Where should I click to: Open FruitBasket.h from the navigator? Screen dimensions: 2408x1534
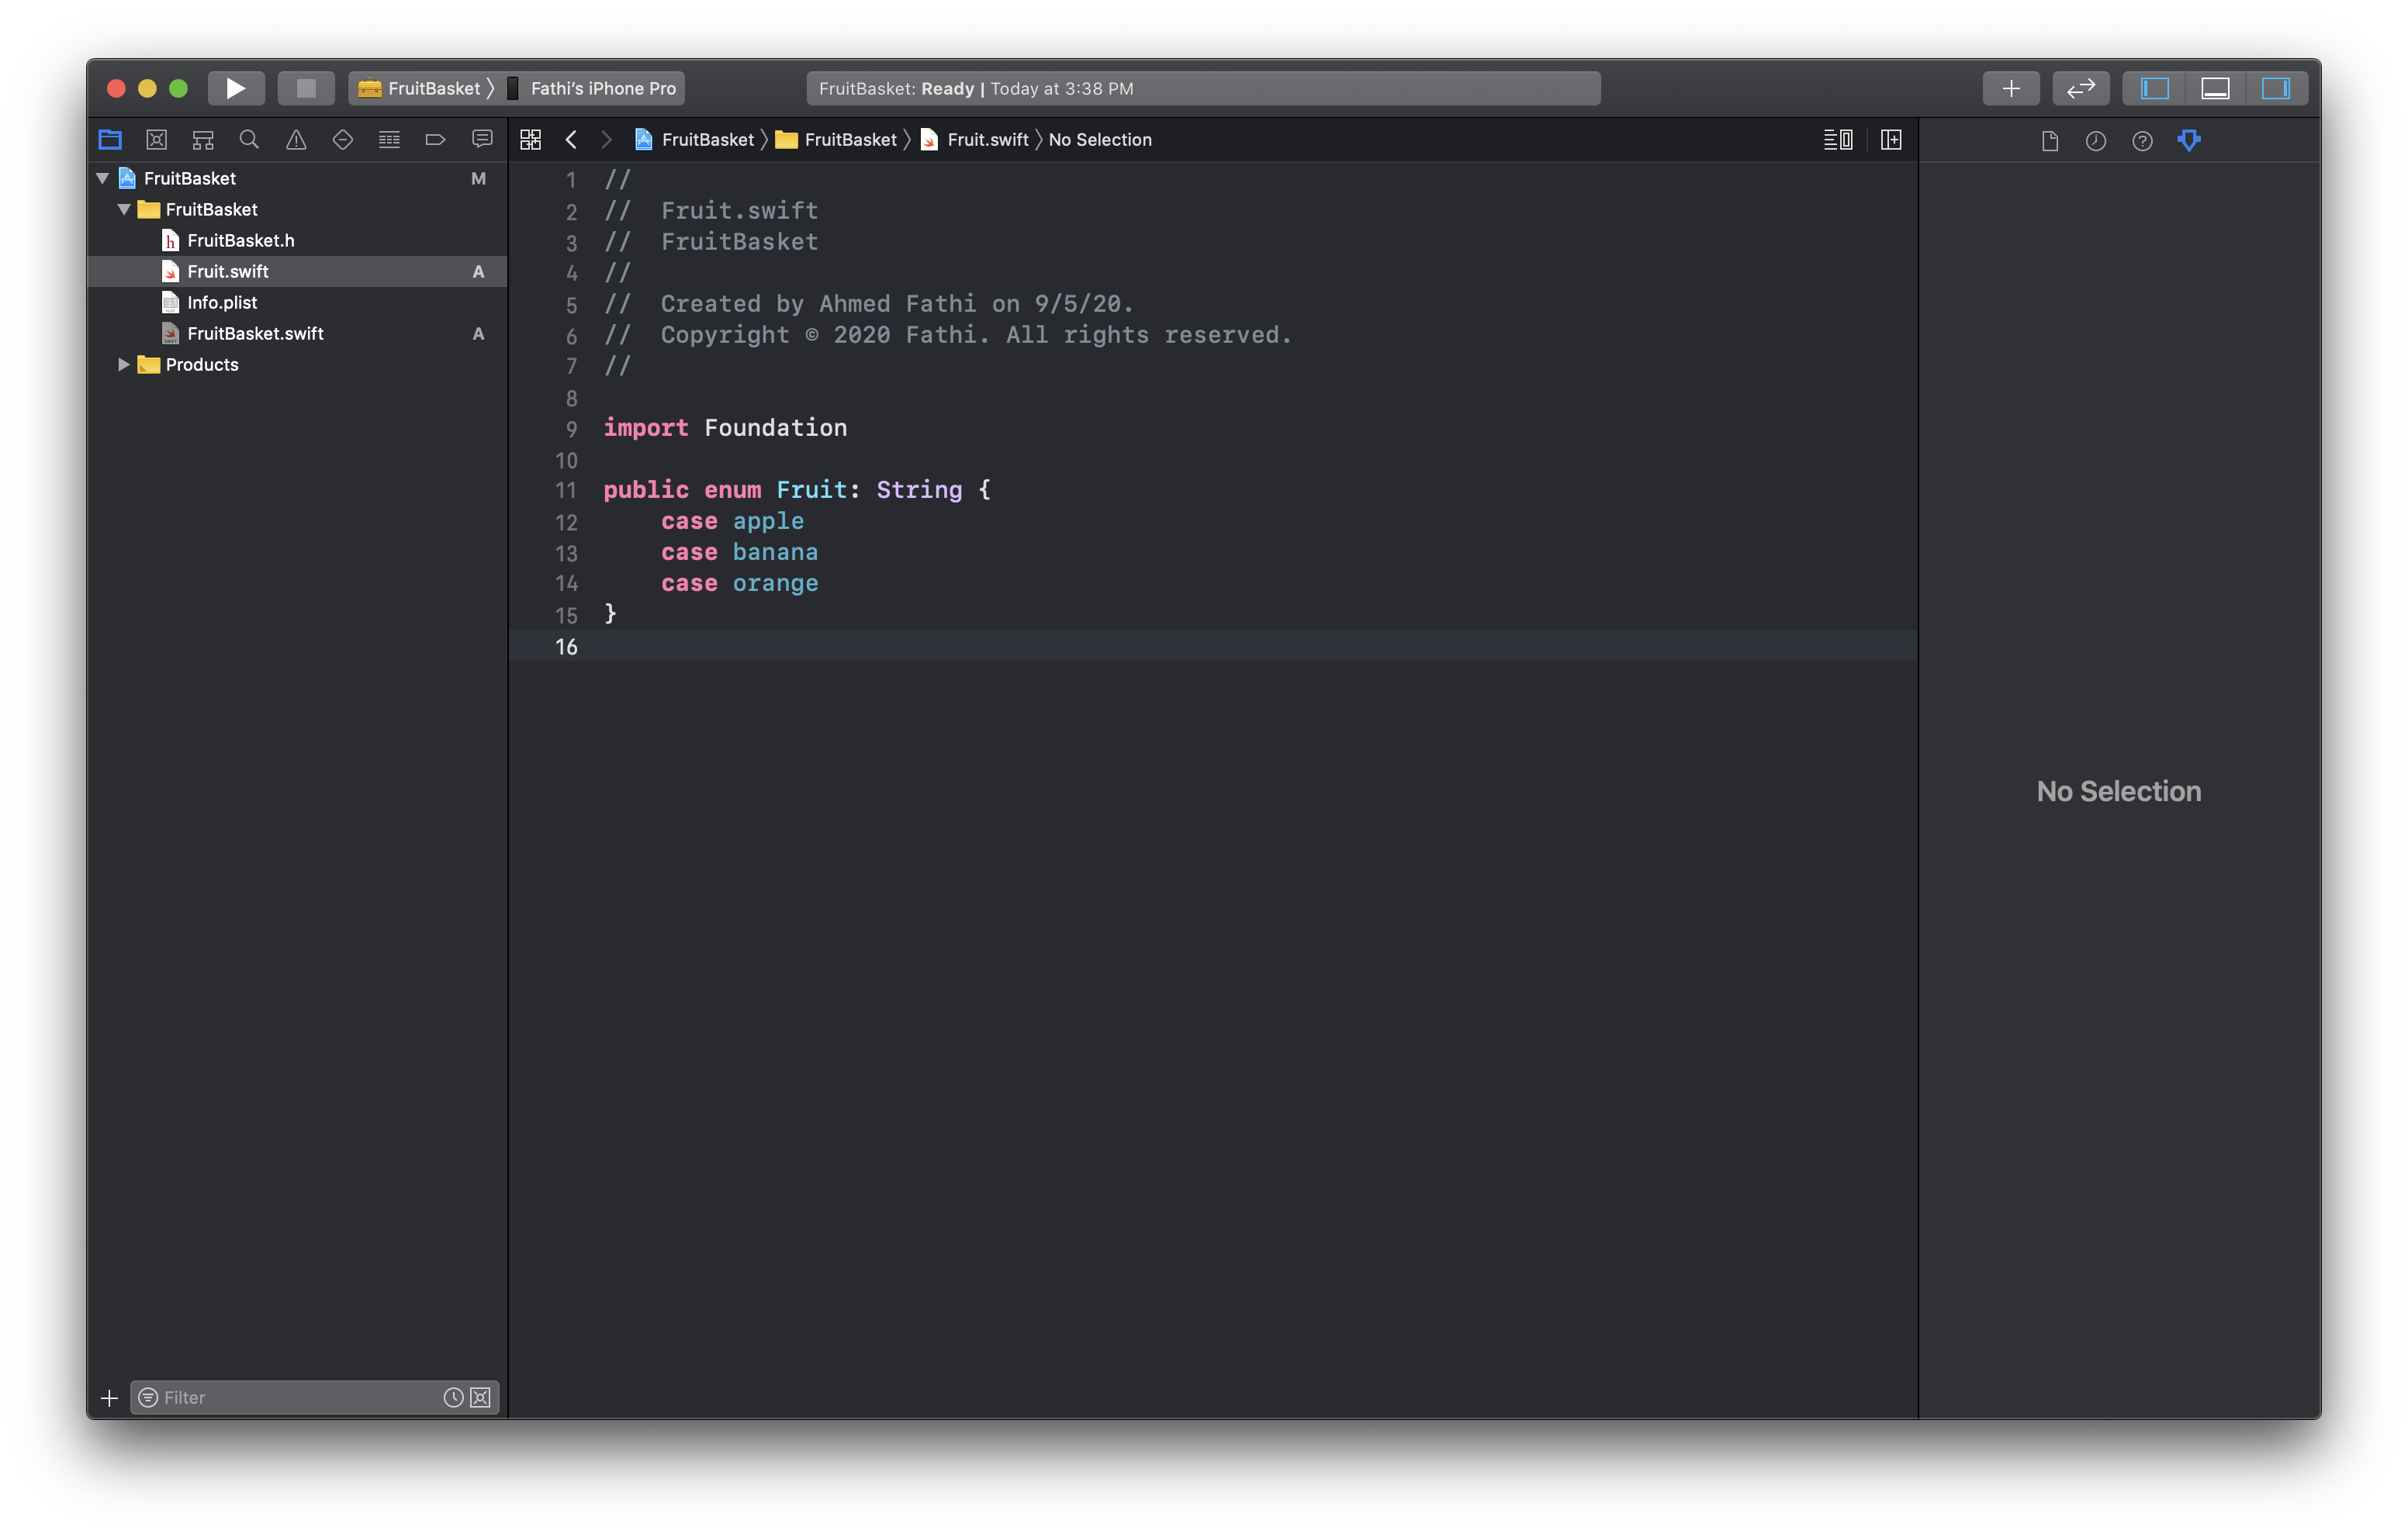(239, 240)
